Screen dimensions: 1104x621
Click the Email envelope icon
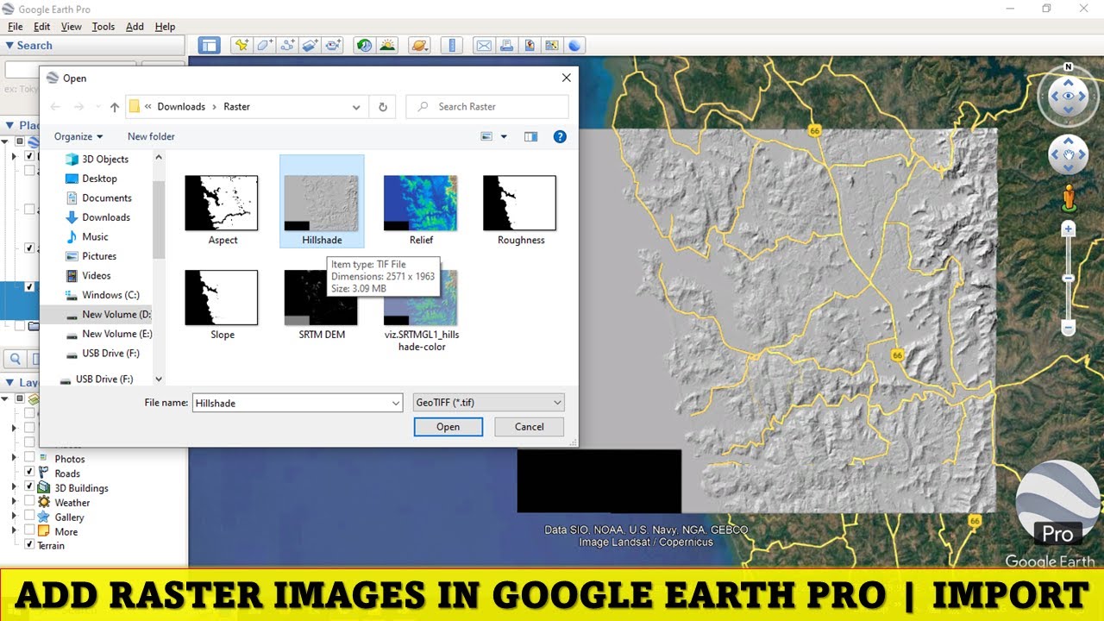click(x=484, y=46)
